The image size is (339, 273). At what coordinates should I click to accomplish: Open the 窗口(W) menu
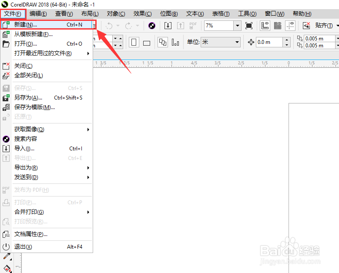tap(275, 14)
